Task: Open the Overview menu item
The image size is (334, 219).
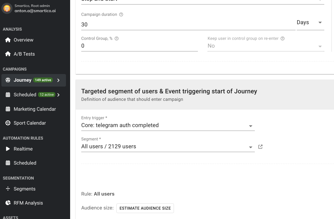Action: pos(24,40)
